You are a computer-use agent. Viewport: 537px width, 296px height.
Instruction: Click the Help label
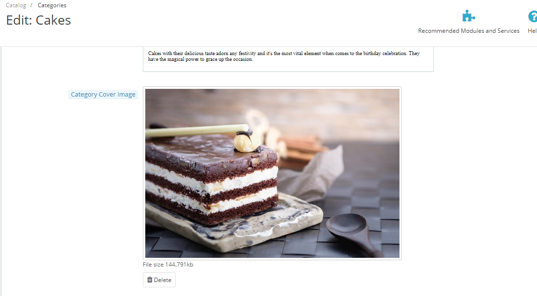[x=532, y=31]
